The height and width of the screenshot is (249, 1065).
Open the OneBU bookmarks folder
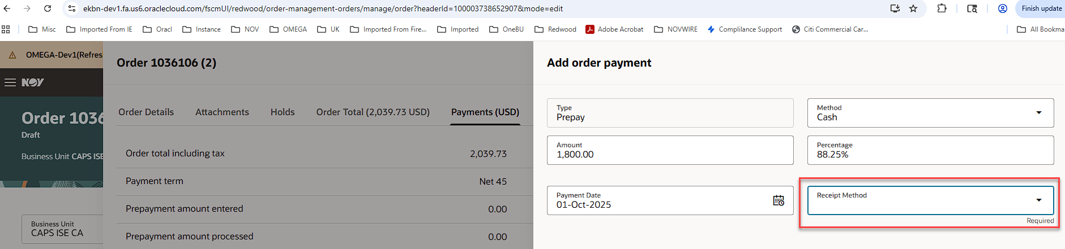click(506, 29)
